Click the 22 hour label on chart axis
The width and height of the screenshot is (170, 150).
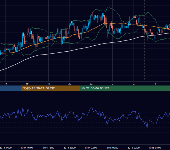[x=91, y=84]
